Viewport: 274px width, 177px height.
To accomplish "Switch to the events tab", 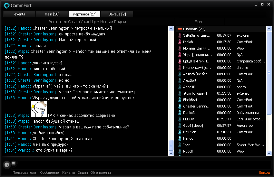I will click(x=19, y=14).
